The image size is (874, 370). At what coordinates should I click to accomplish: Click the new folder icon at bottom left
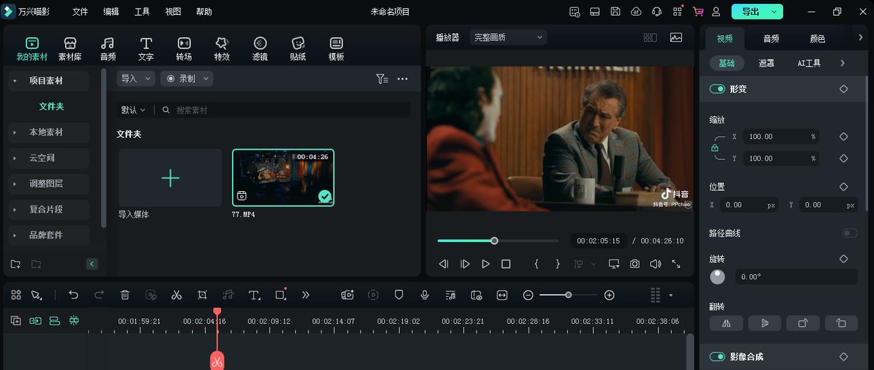(16, 264)
